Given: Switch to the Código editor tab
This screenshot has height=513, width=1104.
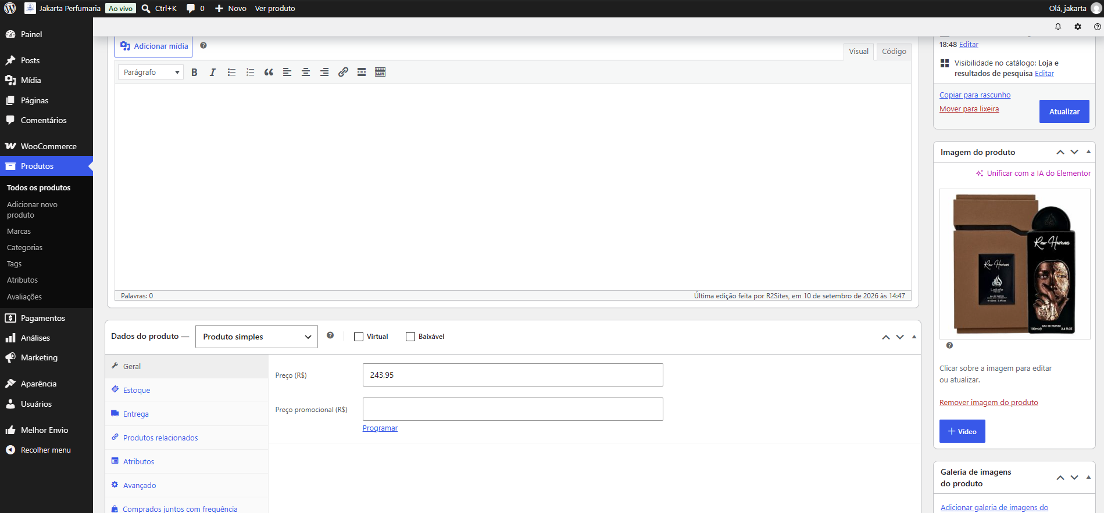Looking at the screenshot, I should pos(894,52).
